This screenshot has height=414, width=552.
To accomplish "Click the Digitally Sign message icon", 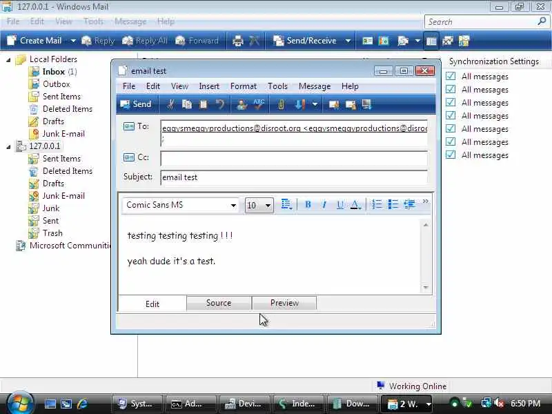I will [334, 104].
